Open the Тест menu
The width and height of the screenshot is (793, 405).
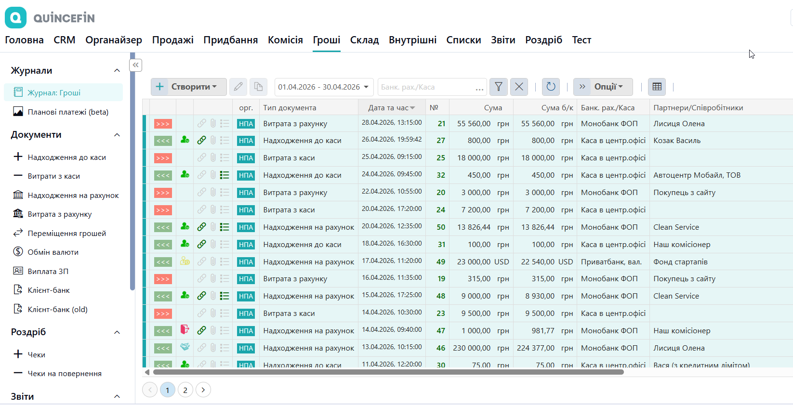(582, 40)
